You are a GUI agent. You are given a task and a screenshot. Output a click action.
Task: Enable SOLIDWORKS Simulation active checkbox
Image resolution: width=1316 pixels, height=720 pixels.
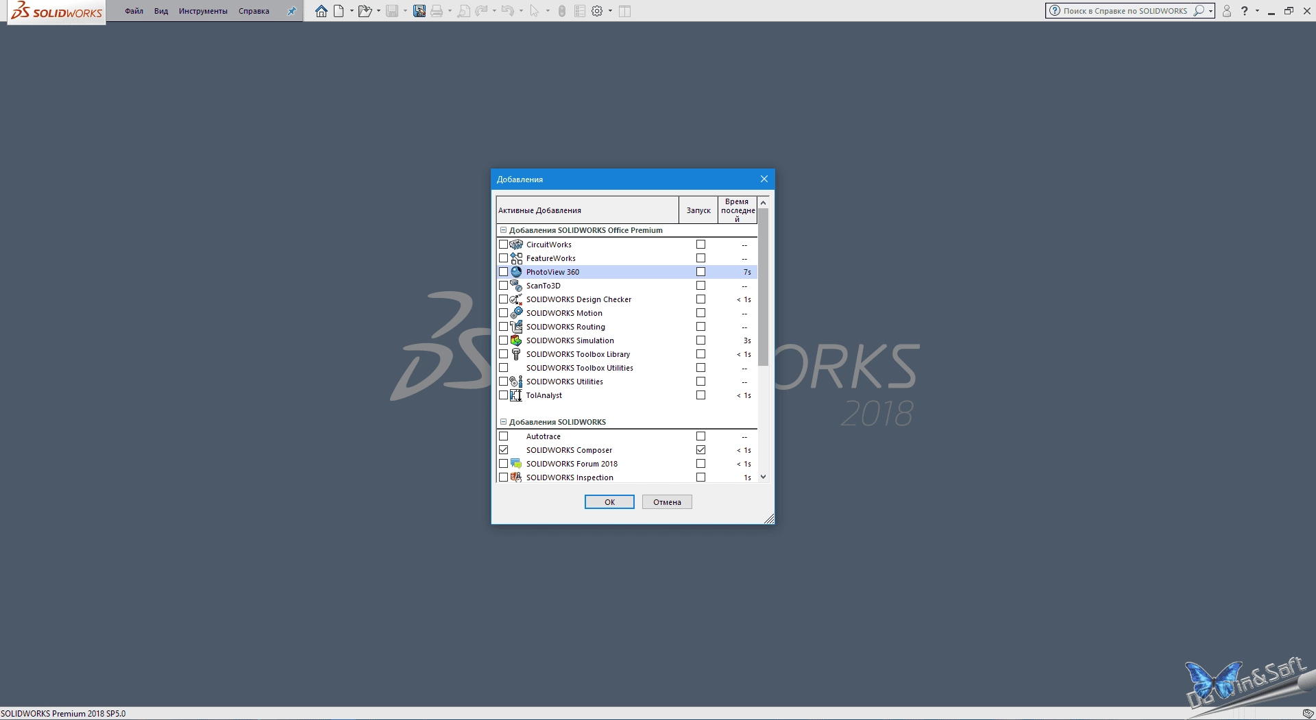pyautogui.click(x=503, y=340)
